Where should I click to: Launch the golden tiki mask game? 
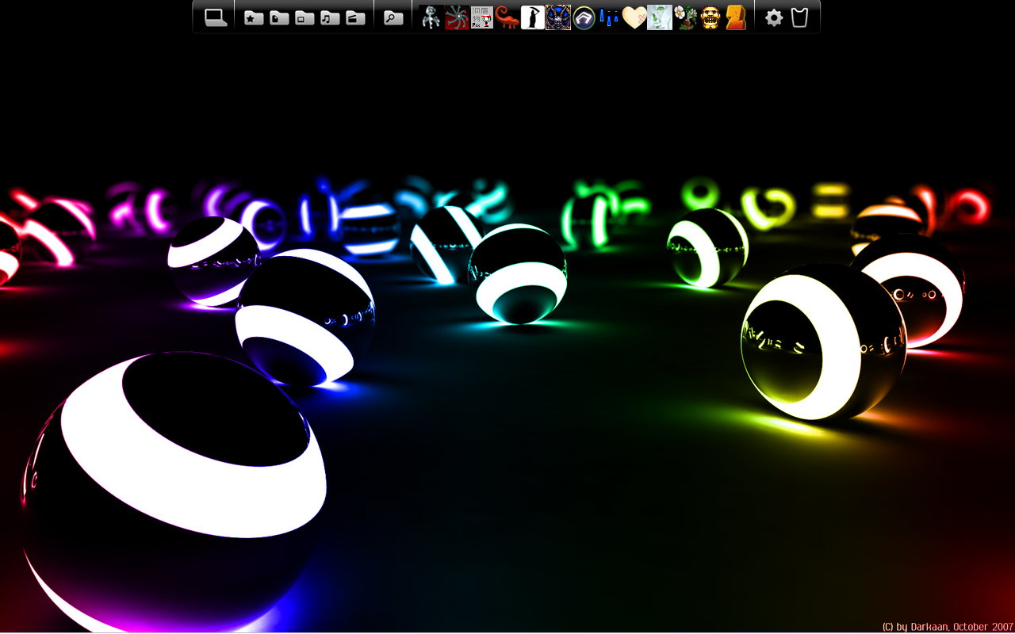[710, 17]
